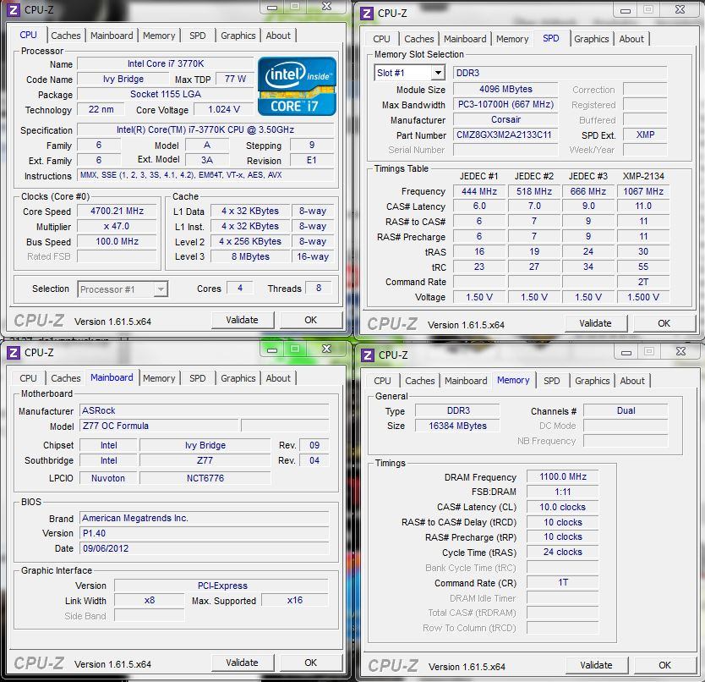Click OK in the SPD window
The image size is (705, 682).
pyautogui.click(x=664, y=324)
